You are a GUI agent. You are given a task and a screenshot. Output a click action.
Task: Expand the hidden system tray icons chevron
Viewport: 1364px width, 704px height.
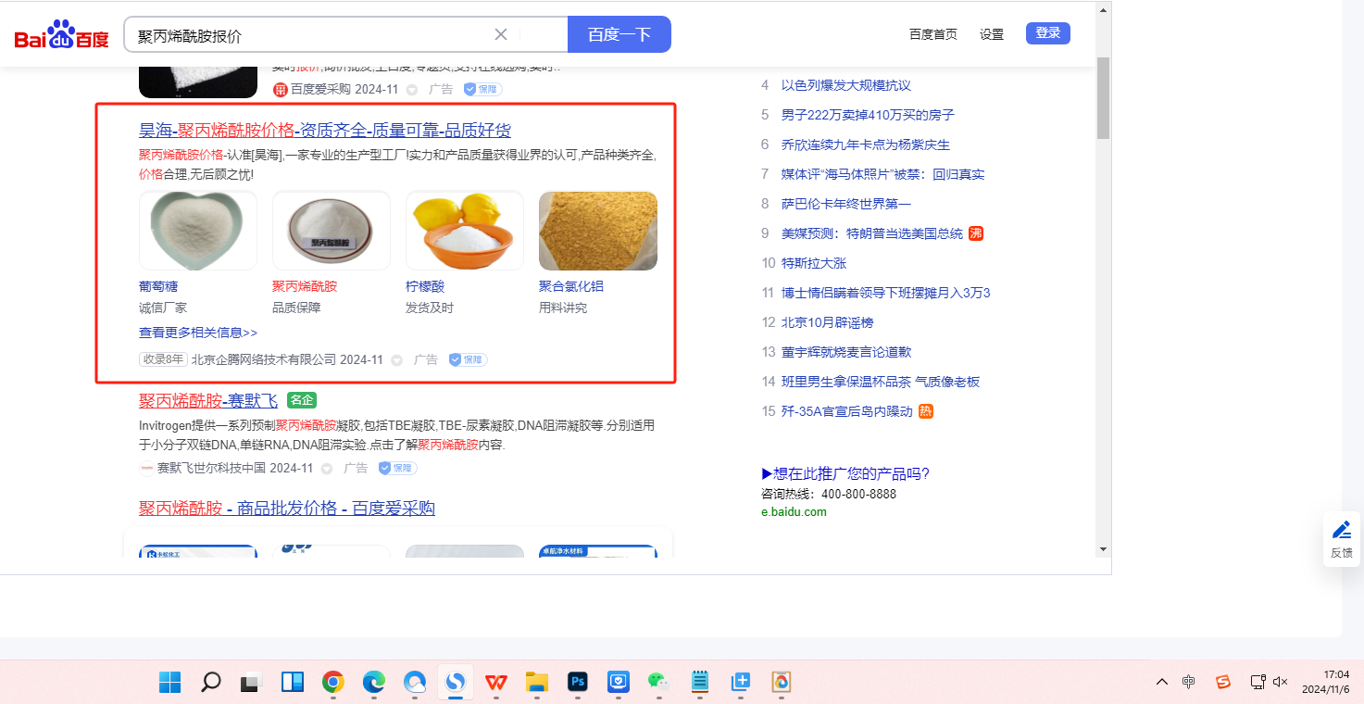pyautogui.click(x=1161, y=682)
